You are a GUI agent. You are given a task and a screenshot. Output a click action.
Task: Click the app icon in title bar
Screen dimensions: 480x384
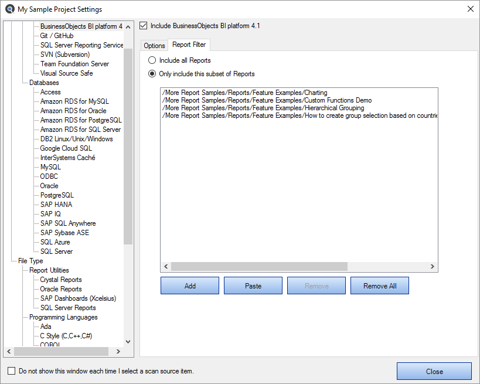(10, 9)
